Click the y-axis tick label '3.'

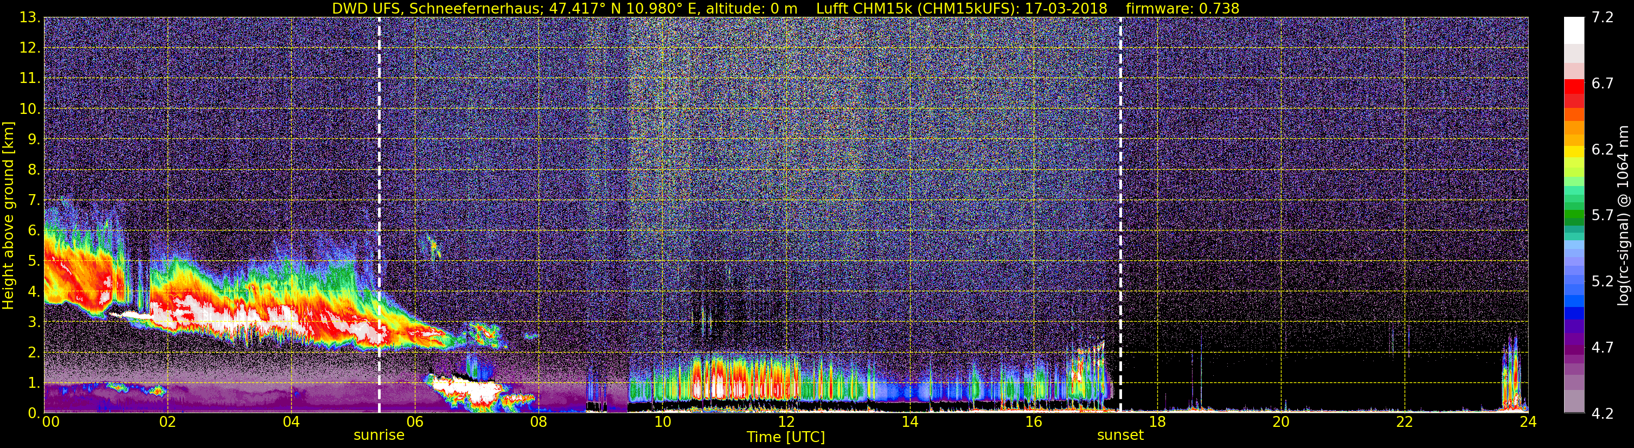[34, 322]
